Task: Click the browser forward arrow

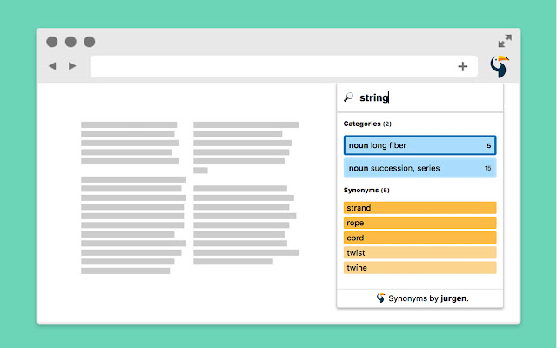Action: point(72,66)
